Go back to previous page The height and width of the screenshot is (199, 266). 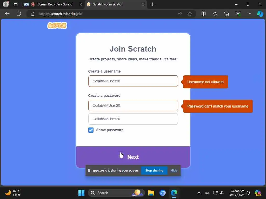click(x=7, y=14)
